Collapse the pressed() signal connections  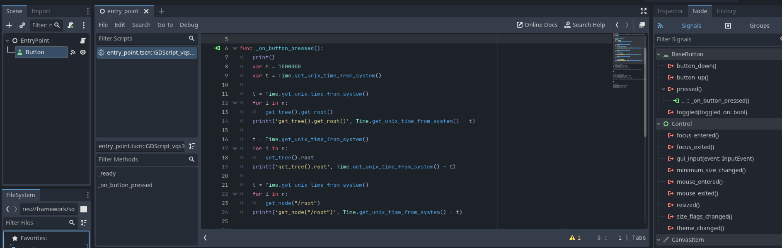[663, 89]
